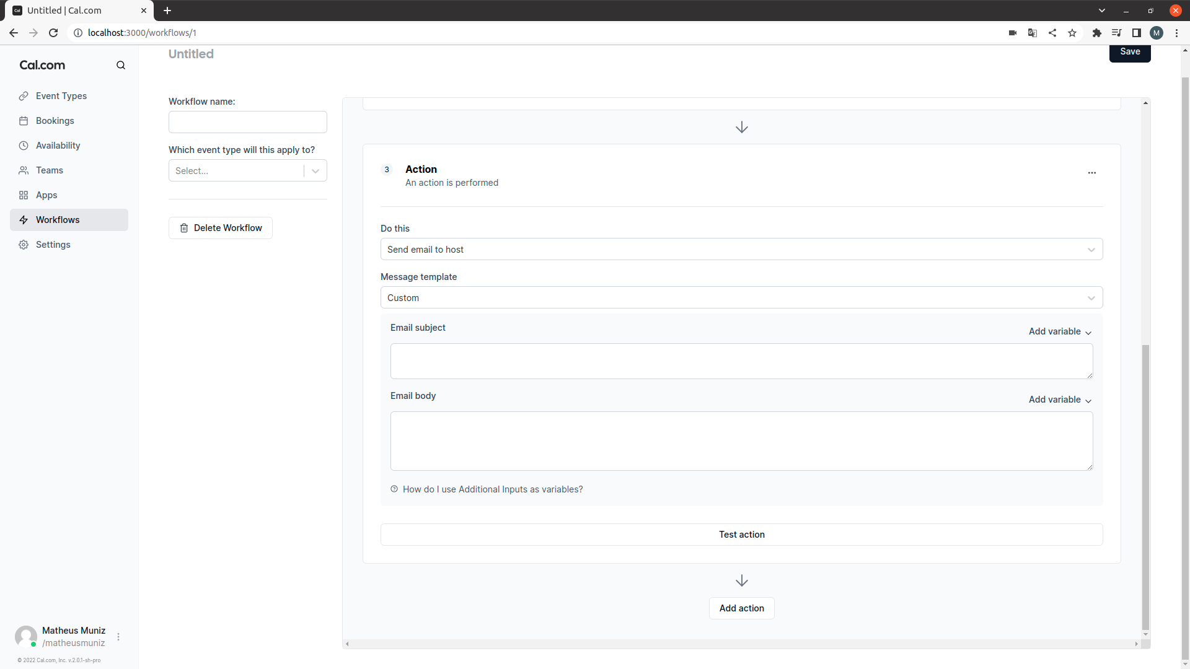Open the browser translate icon
The height and width of the screenshot is (669, 1190).
(x=1032, y=33)
